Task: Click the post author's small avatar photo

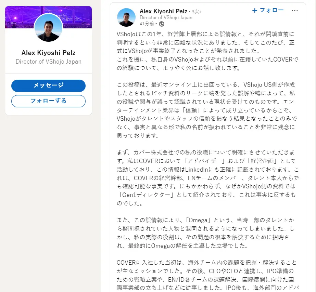Action: (x=126, y=17)
